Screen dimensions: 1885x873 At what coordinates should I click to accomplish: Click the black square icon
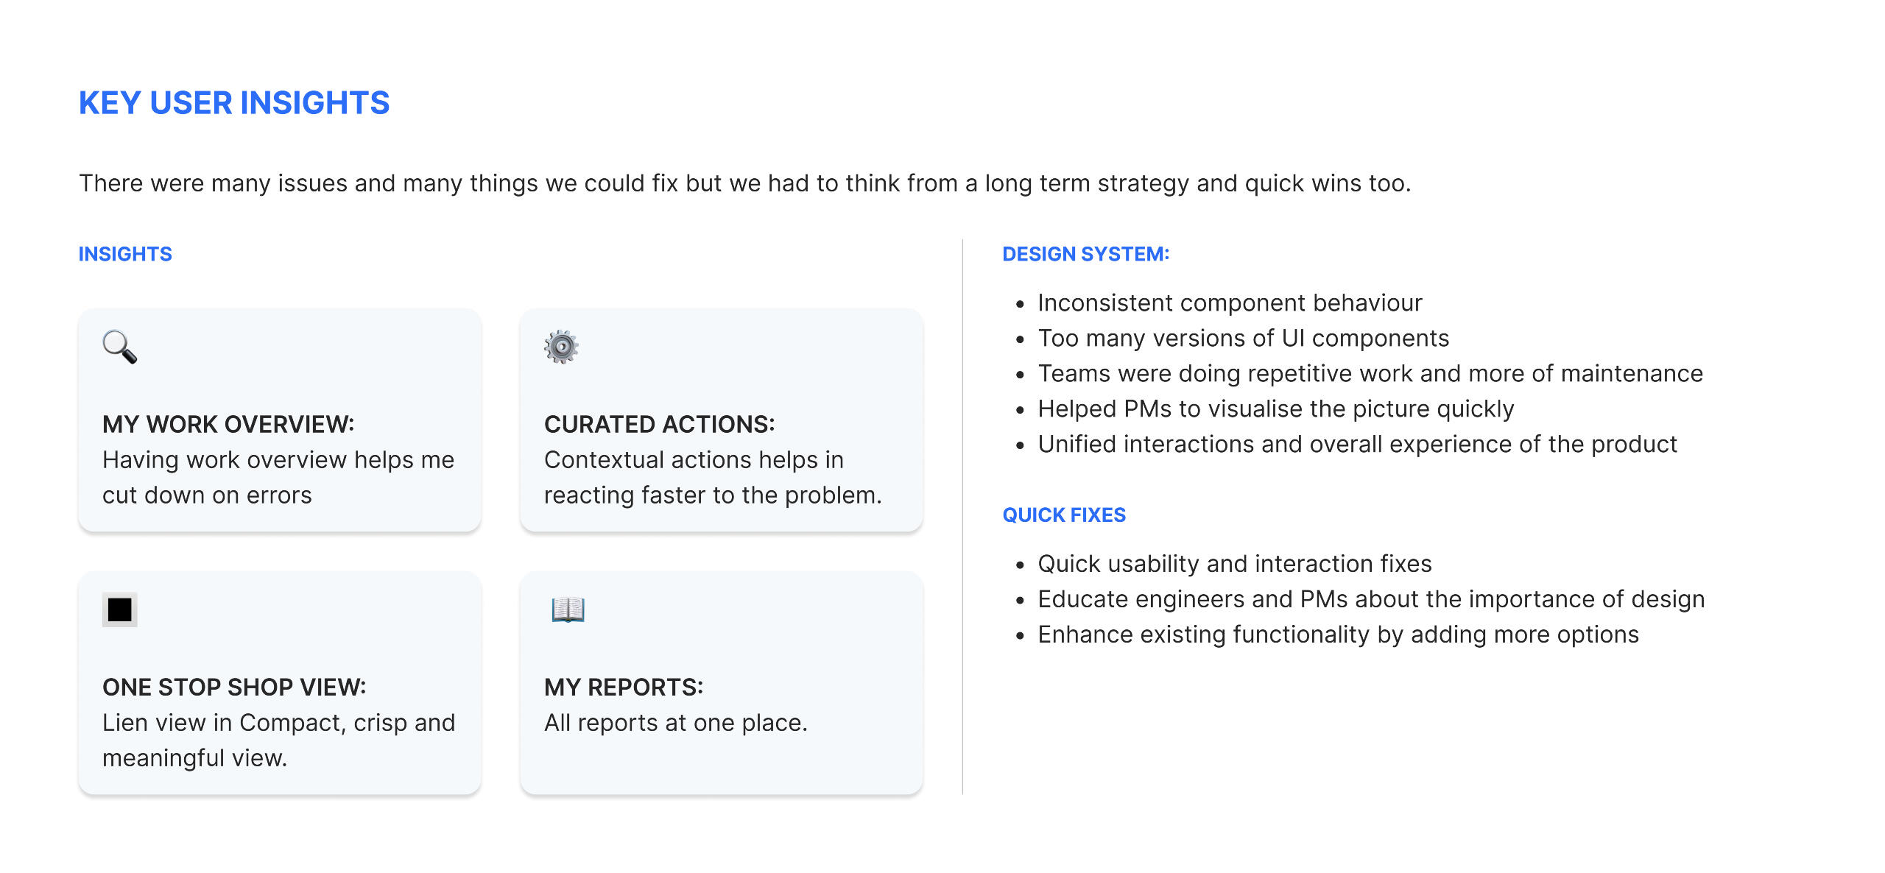[119, 609]
